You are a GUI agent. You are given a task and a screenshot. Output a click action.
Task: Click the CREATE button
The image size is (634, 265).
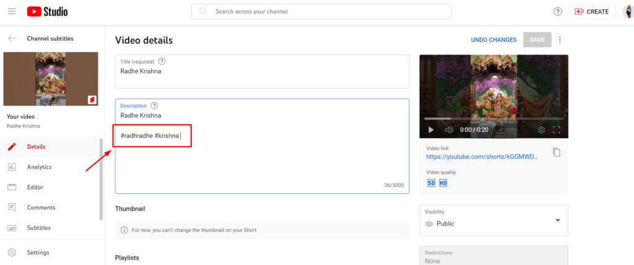tap(593, 12)
